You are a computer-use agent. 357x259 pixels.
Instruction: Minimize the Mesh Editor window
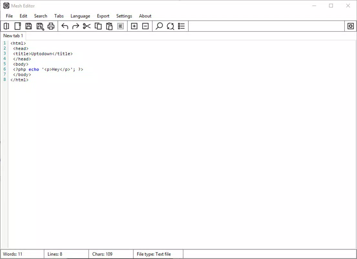tap(314, 6)
